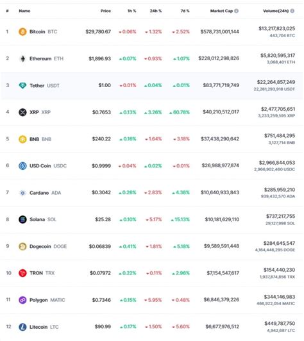The image size is (304, 341).
Task: Show the Volume(24h) info icon
Action: (292, 11)
